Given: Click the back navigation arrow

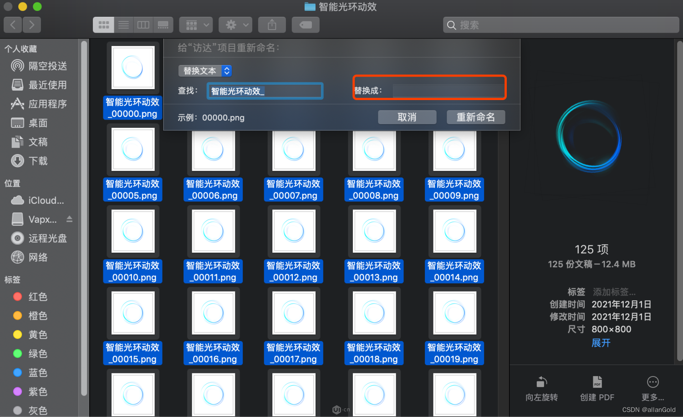Looking at the screenshot, I should pyautogui.click(x=12, y=25).
